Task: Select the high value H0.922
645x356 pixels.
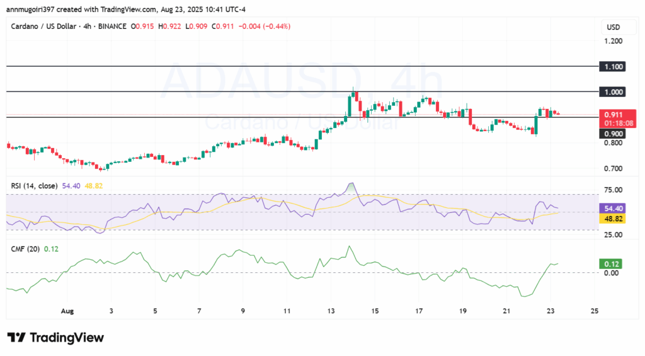Action: tap(169, 26)
